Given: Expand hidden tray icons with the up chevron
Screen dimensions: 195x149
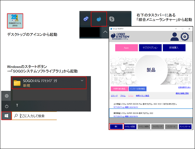Looking at the screenshot, I should pos(105,32).
